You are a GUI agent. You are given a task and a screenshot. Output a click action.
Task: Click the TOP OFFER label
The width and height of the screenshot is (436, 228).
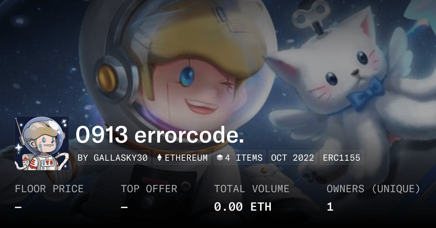point(149,189)
